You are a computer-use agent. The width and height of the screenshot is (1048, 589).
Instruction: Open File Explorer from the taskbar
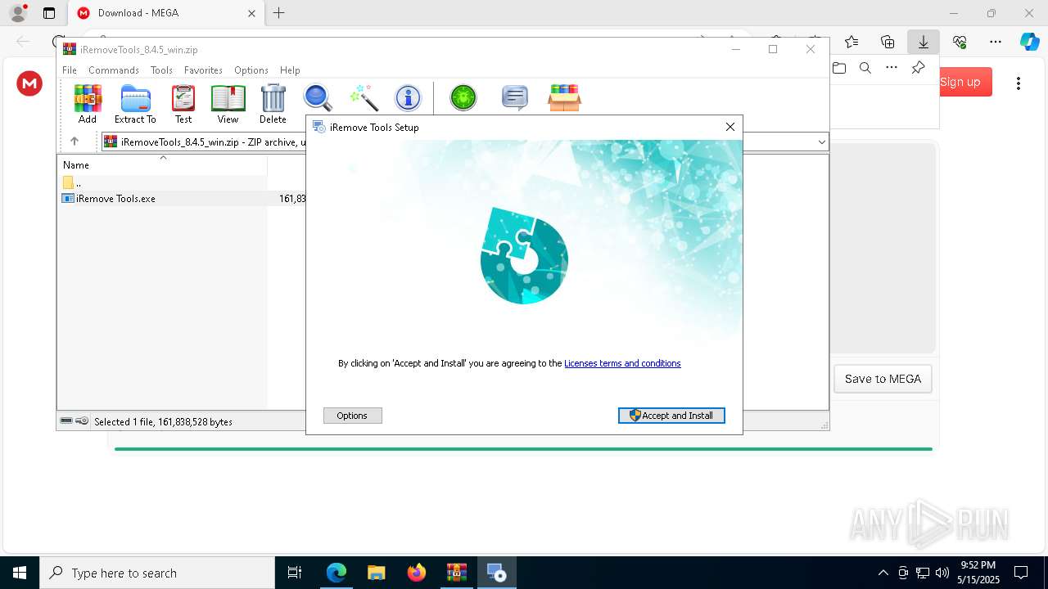point(376,573)
